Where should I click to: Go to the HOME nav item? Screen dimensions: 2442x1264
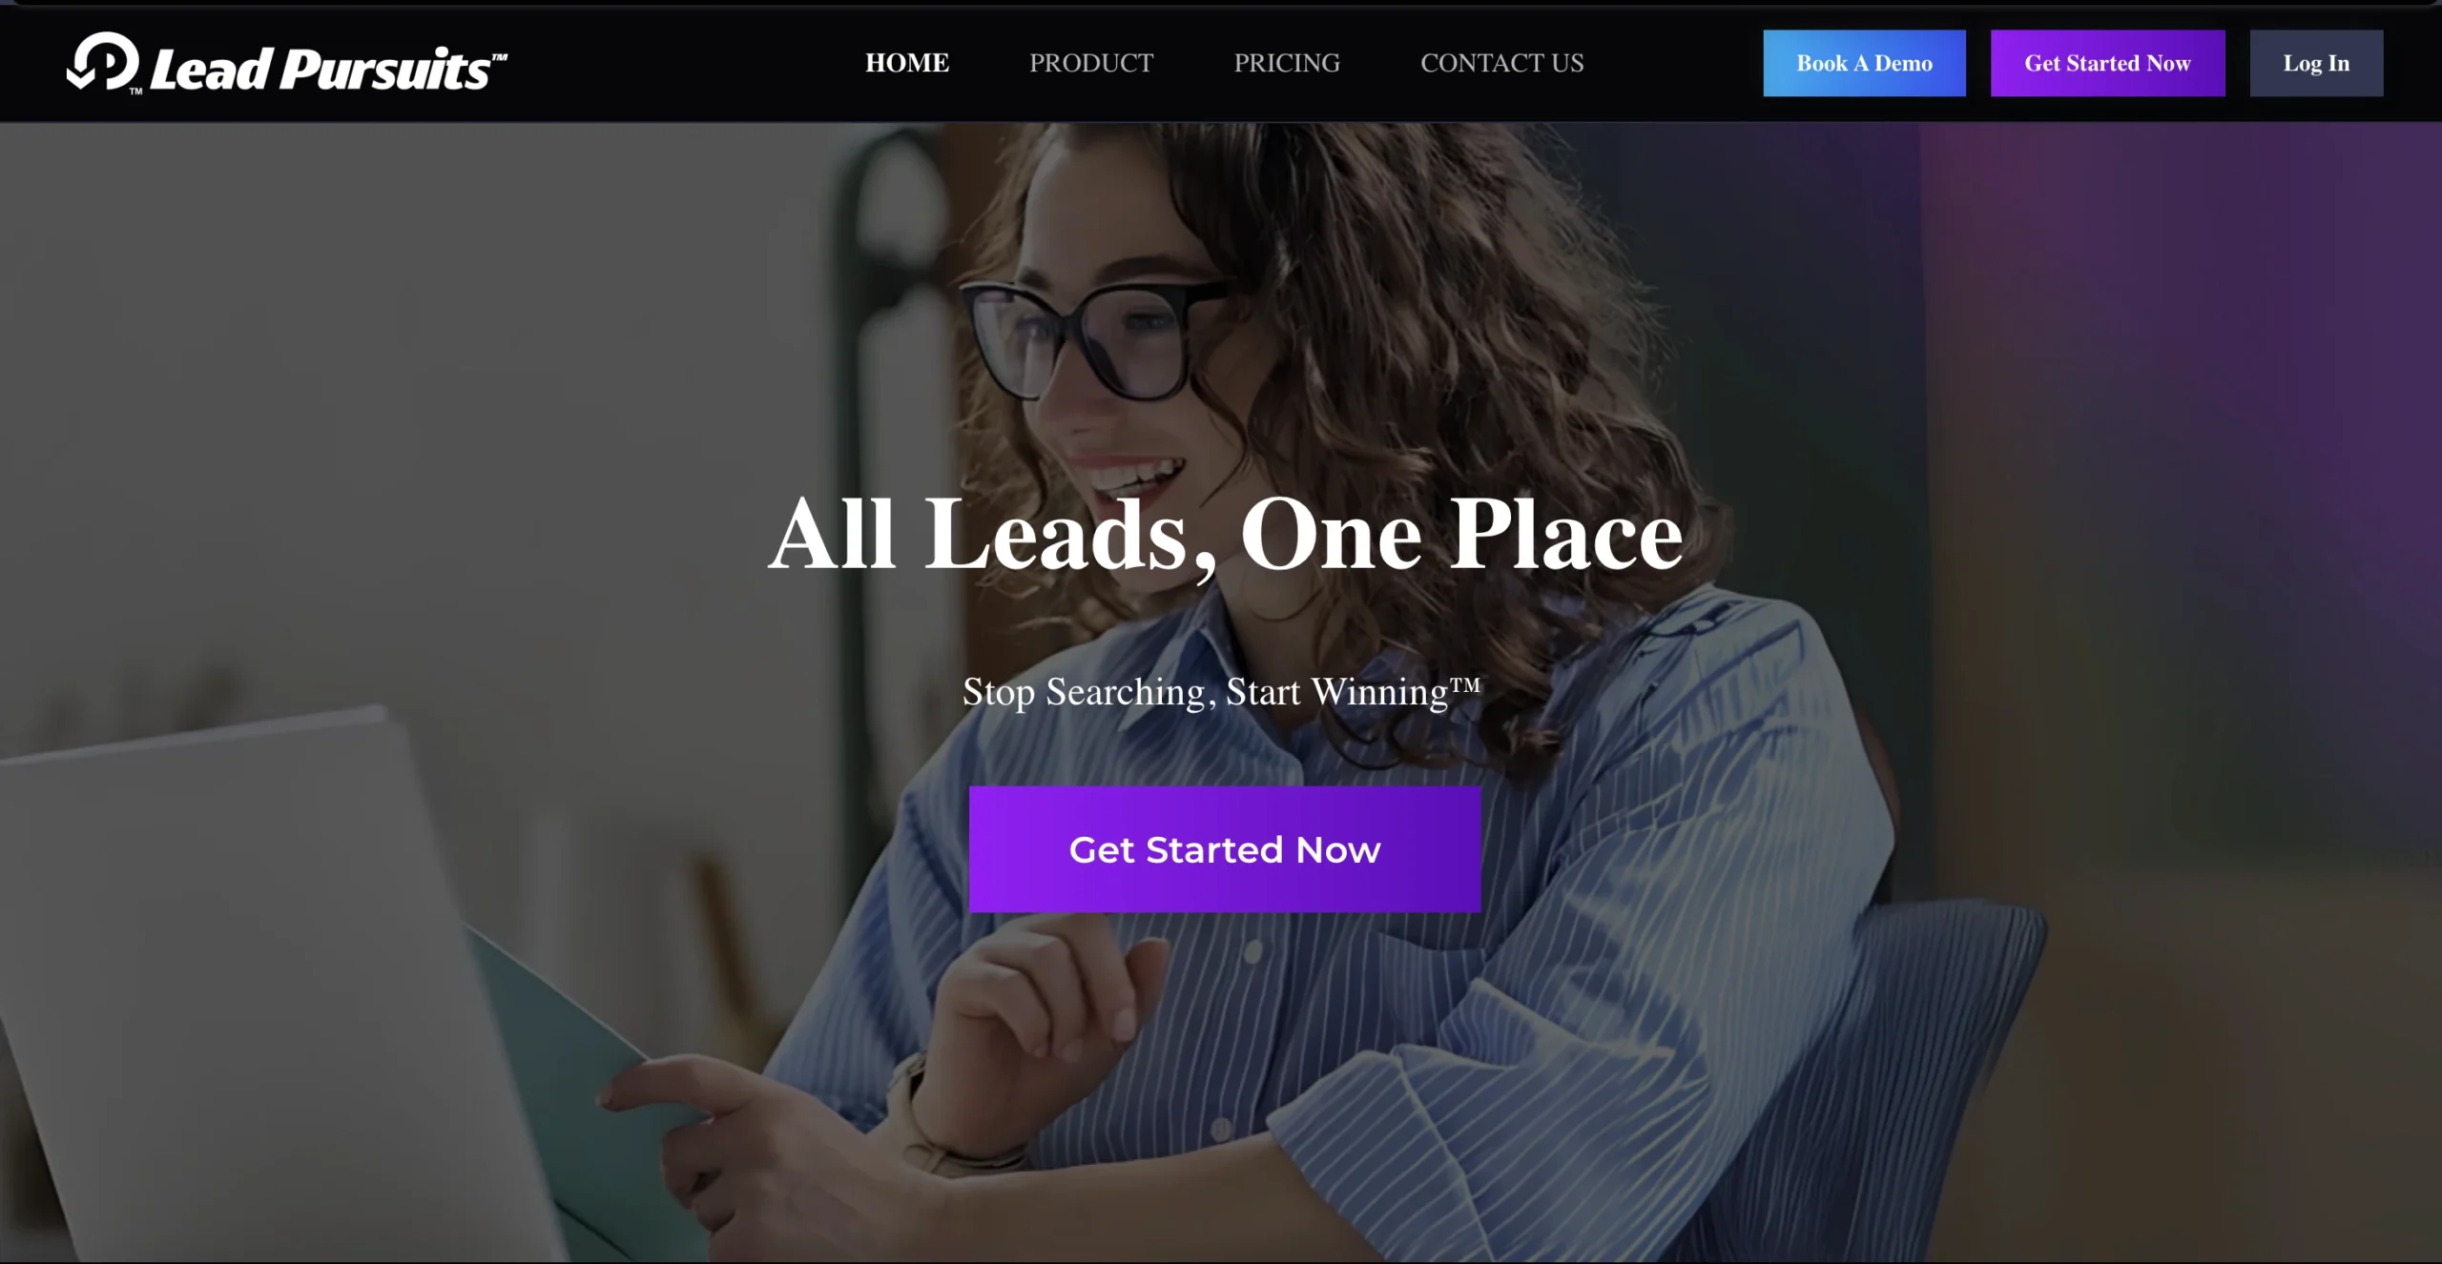[906, 63]
